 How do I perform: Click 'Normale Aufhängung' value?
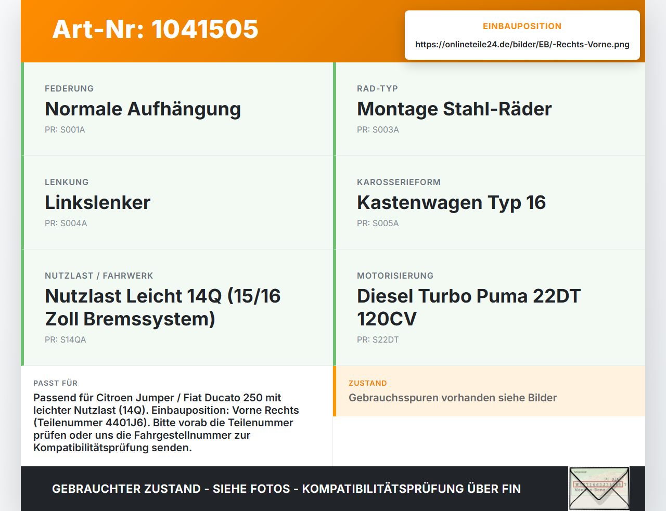click(143, 109)
